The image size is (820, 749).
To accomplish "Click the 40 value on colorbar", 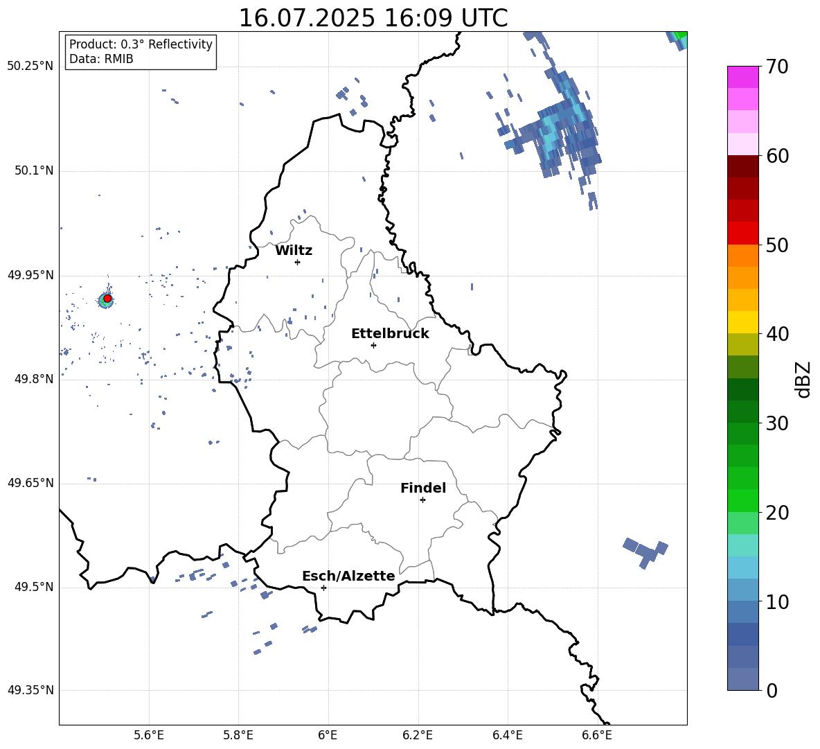I will (777, 334).
